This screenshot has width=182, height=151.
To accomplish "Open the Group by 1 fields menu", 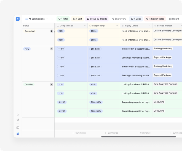I will [97, 19].
